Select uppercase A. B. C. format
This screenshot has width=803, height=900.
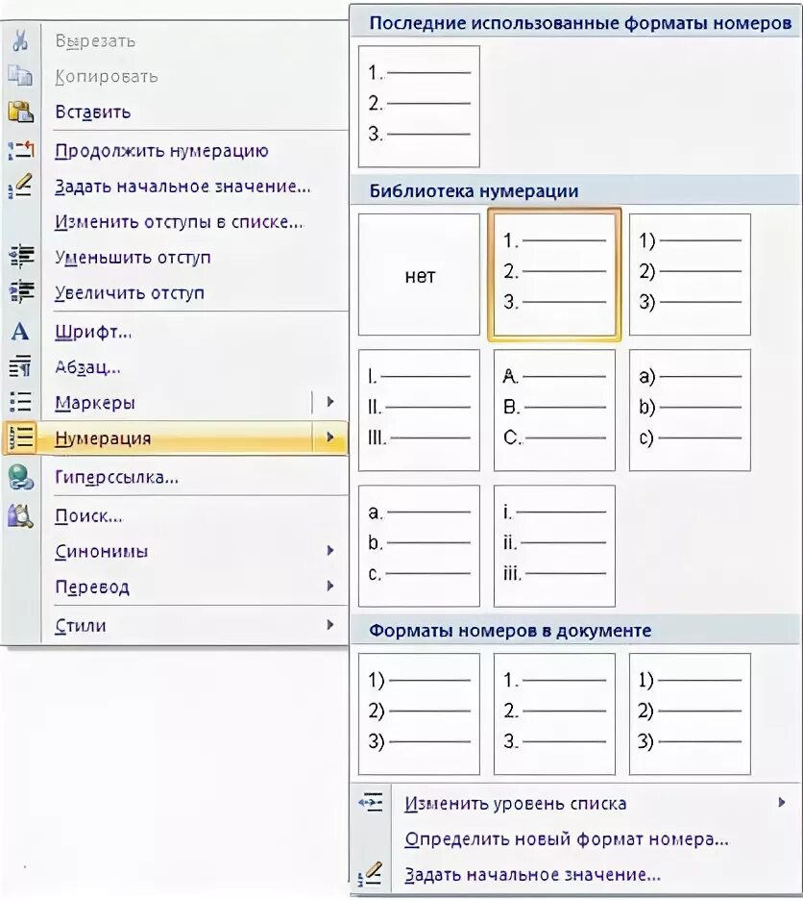click(x=554, y=411)
